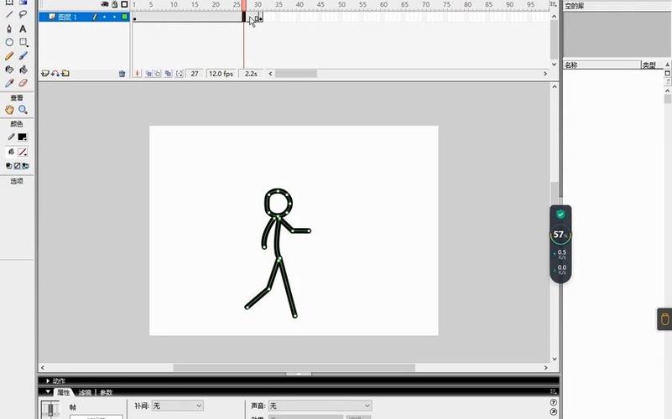
Task: Select the Hand tool
Action: point(9,110)
